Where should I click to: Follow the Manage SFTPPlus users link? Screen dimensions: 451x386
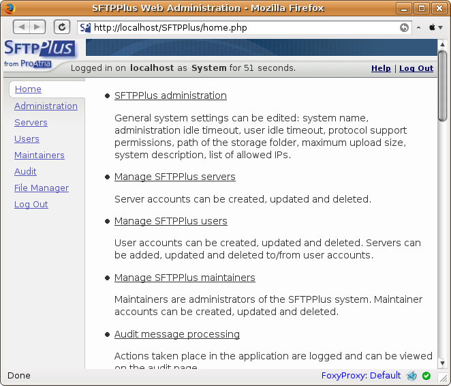click(171, 221)
